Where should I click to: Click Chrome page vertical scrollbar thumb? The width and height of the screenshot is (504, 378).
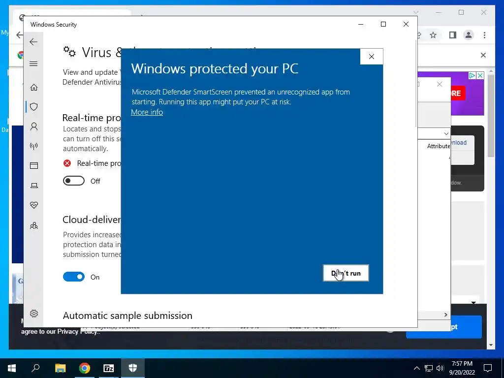click(x=491, y=116)
